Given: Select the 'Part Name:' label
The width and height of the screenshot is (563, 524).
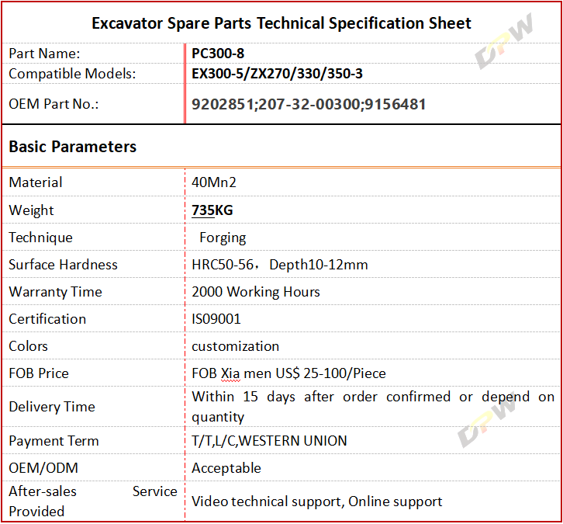Looking at the screenshot, I should pos(44,54).
